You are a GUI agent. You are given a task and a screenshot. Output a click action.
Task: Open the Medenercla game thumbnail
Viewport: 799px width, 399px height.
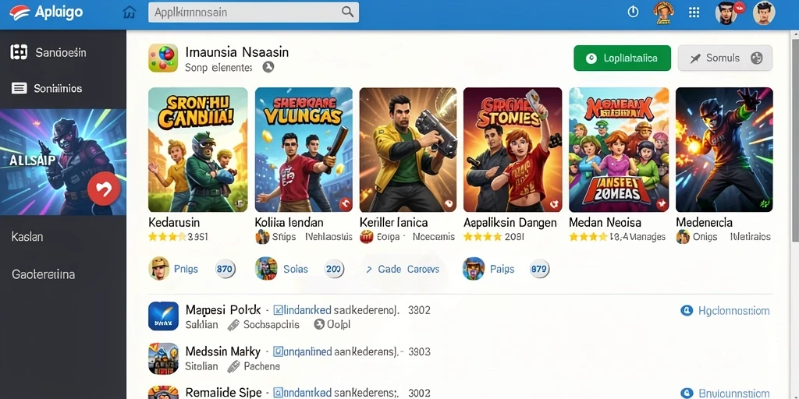tap(724, 150)
